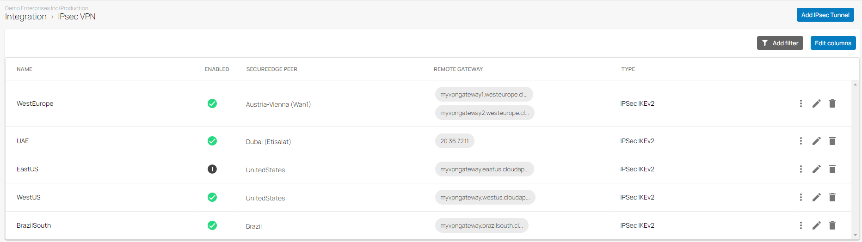The height and width of the screenshot is (242, 862).
Task: Click the edit pencil for UAE tunnel
Action: tap(816, 141)
